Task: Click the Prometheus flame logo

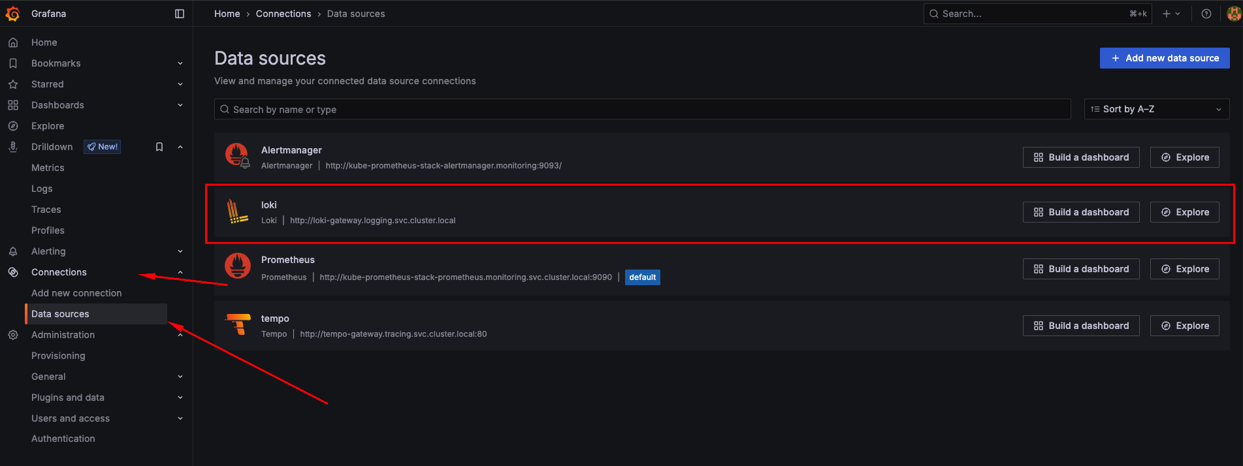Action: pos(238,266)
